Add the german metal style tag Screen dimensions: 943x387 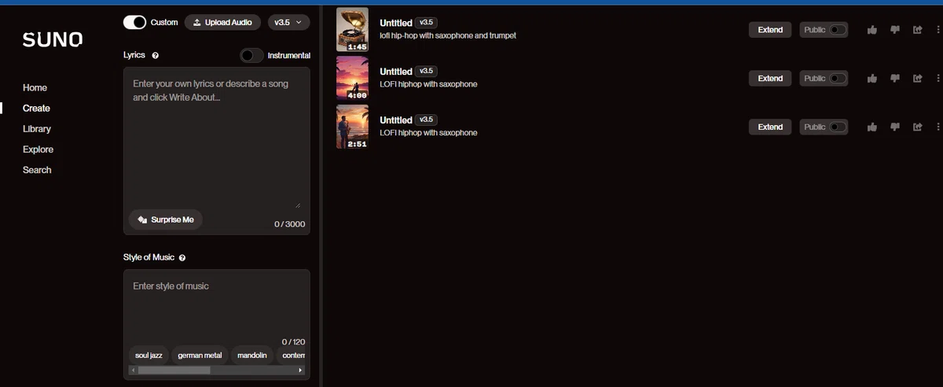tap(200, 356)
